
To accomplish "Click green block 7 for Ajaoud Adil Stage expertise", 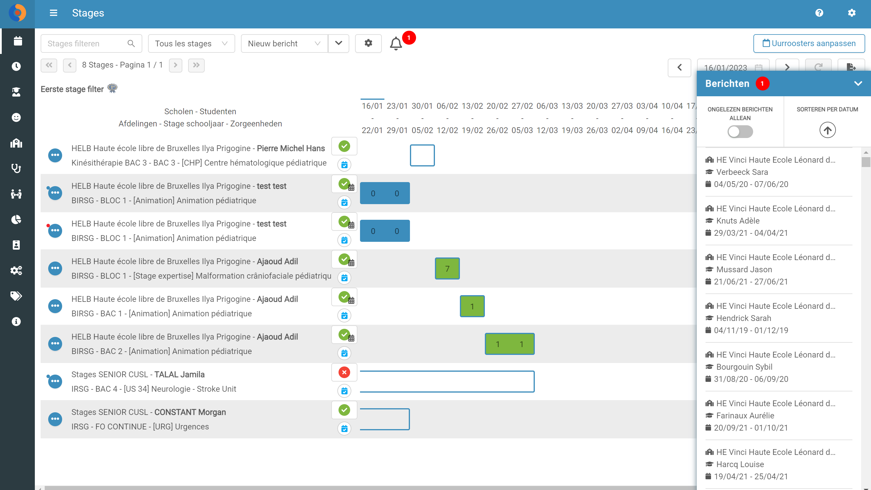I will coord(447,268).
